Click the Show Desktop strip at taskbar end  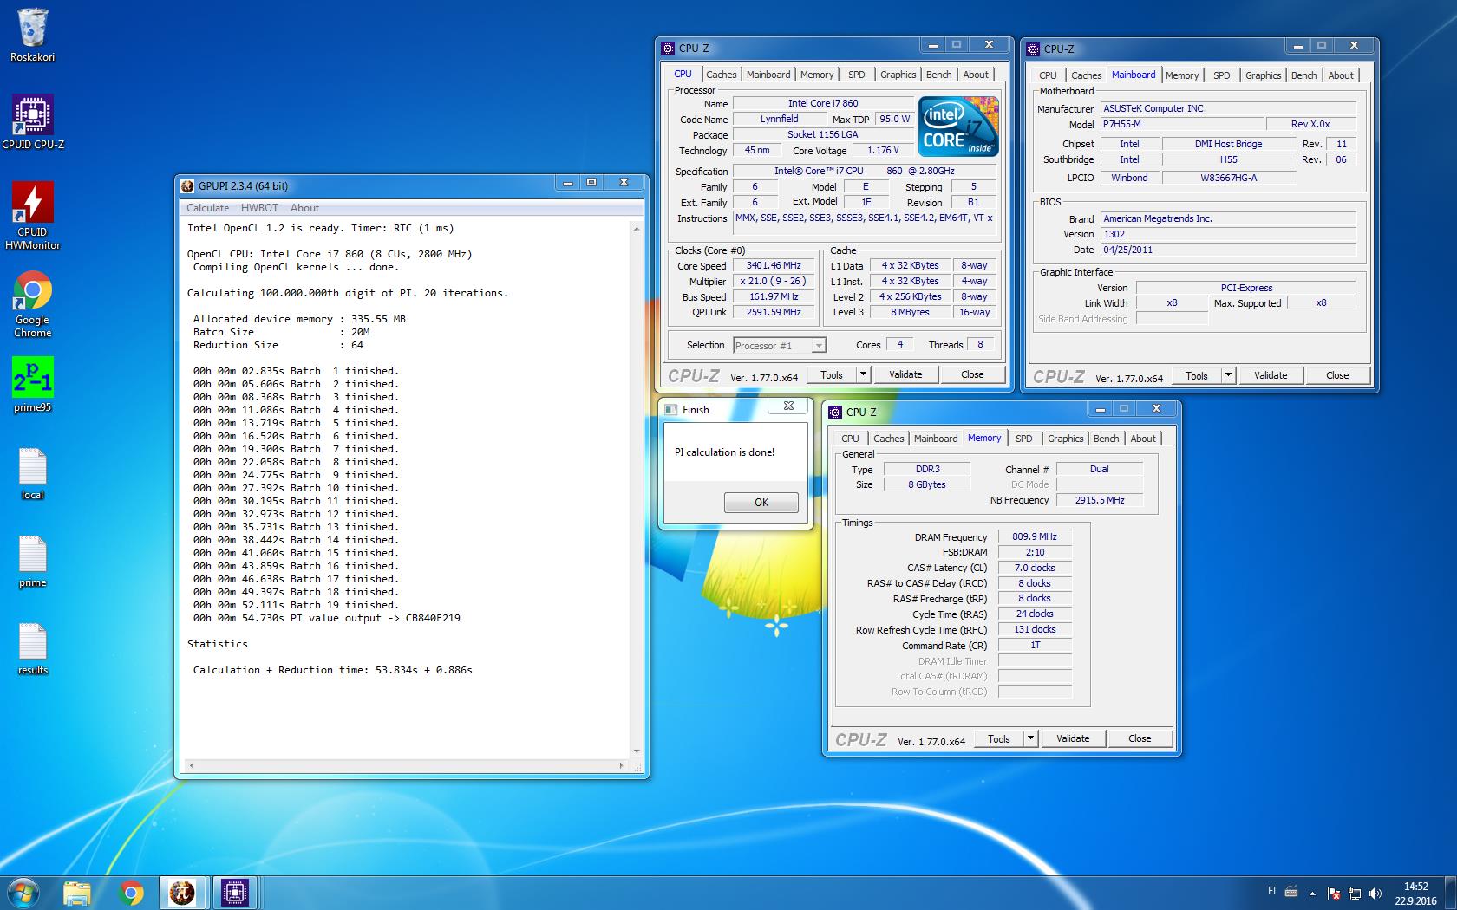click(x=1451, y=893)
